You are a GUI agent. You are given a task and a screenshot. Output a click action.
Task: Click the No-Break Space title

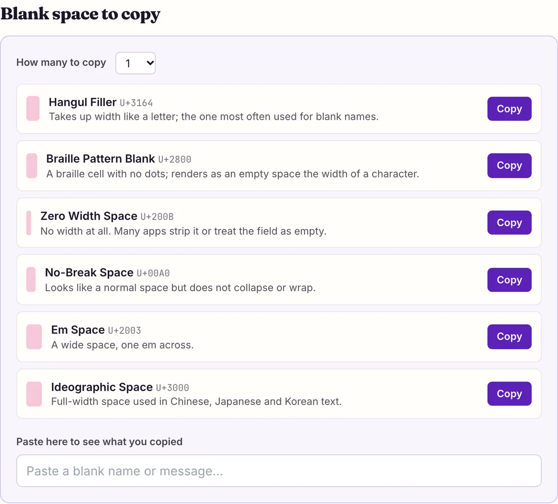(x=89, y=273)
